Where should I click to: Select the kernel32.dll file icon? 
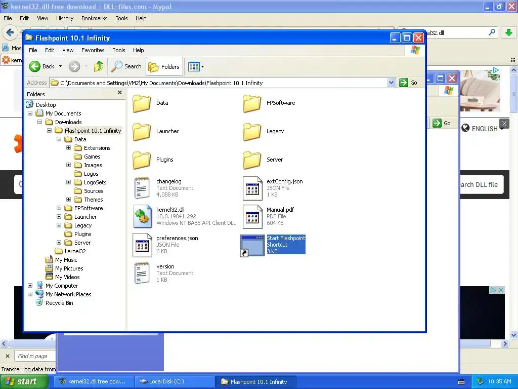click(x=142, y=216)
